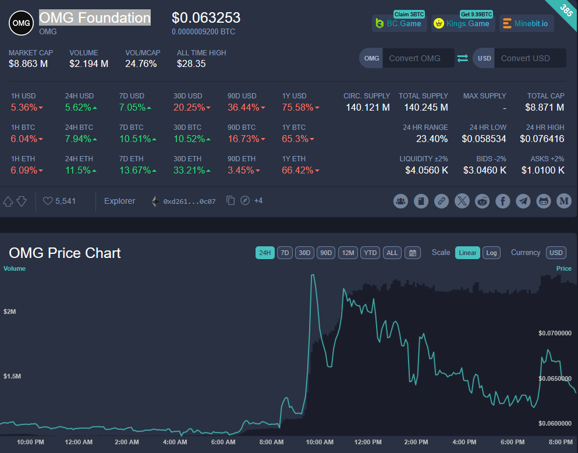Select the ALL chart range
Image resolution: width=578 pixels, height=453 pixels.
tap(392, 253)
